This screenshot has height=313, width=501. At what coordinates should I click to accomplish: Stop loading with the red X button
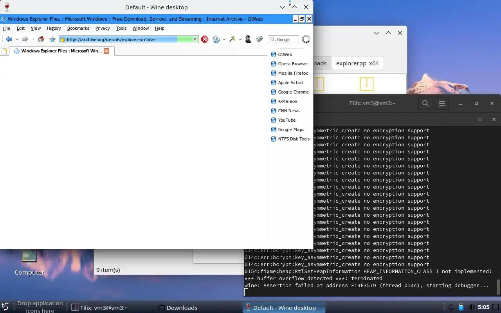tap(205, 39)
